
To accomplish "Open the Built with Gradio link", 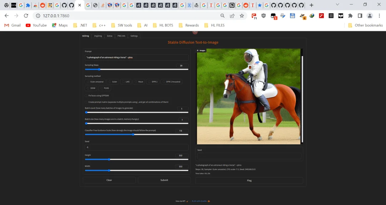I will (201, 201).
